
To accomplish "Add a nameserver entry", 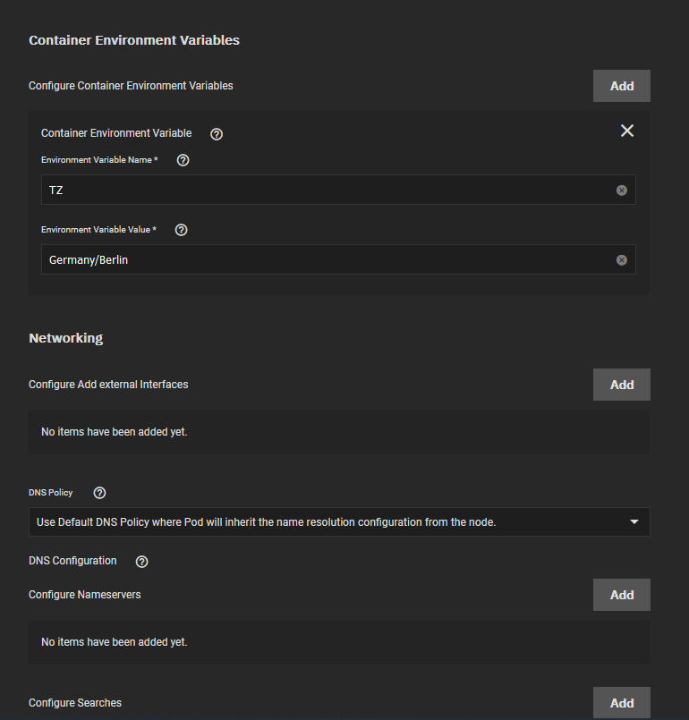I will (622, 595).
